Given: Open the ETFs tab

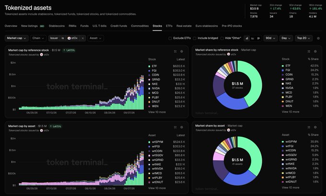Looking at the screenshot, I should [169, 26].
